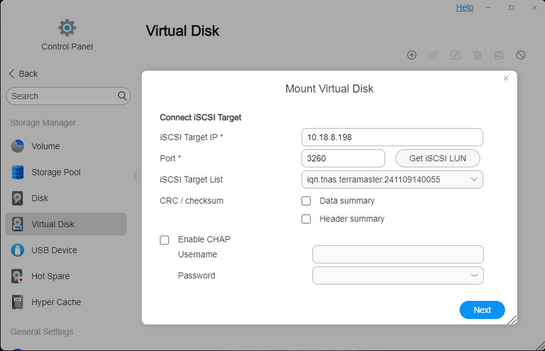Image resolution: width=545 pixels, height=351 pixels.
Task: Select Hyper Cache in the sidebar
Action: tap(56, 302)
